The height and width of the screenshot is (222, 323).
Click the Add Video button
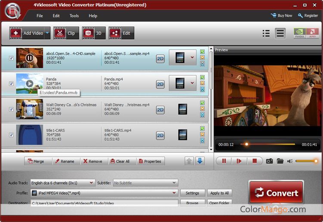click(27, 33)
